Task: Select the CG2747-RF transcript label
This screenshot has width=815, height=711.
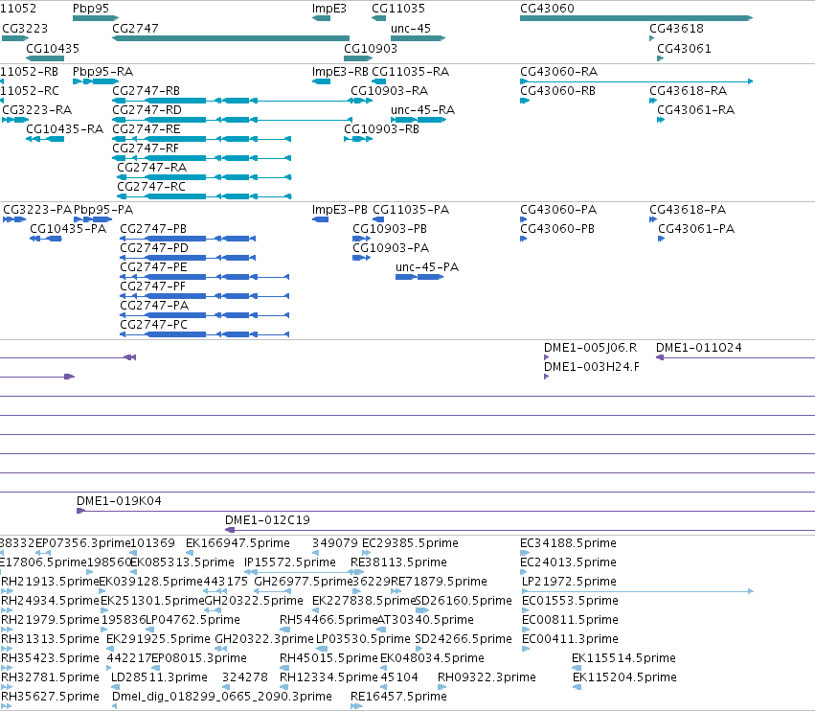Action: (x=146, y=149)
